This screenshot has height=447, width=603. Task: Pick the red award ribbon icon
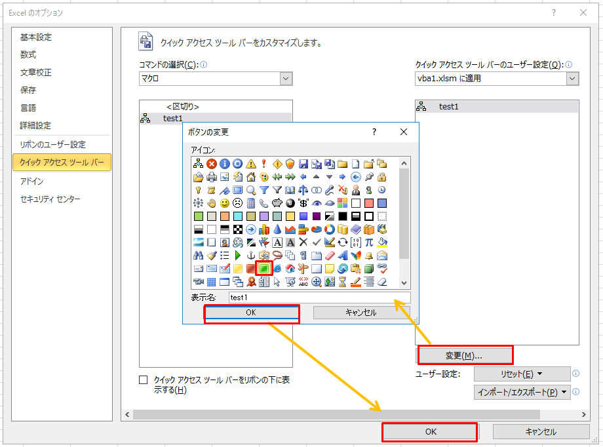(251, 282)
